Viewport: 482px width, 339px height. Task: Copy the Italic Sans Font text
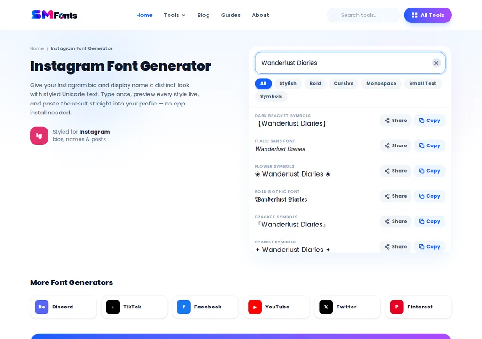tap(429, 146)
